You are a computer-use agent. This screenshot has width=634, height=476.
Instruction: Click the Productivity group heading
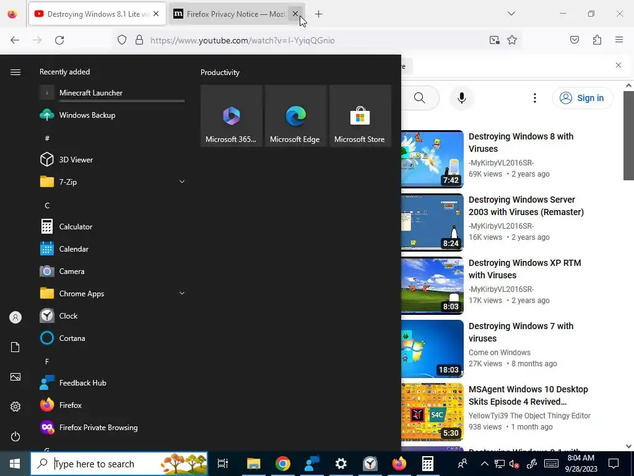coord(220,73)
